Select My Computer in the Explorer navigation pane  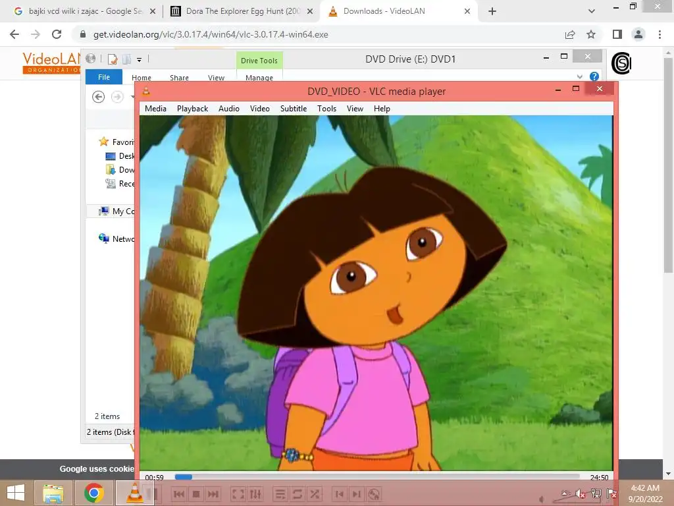click(x=117, y=211)
